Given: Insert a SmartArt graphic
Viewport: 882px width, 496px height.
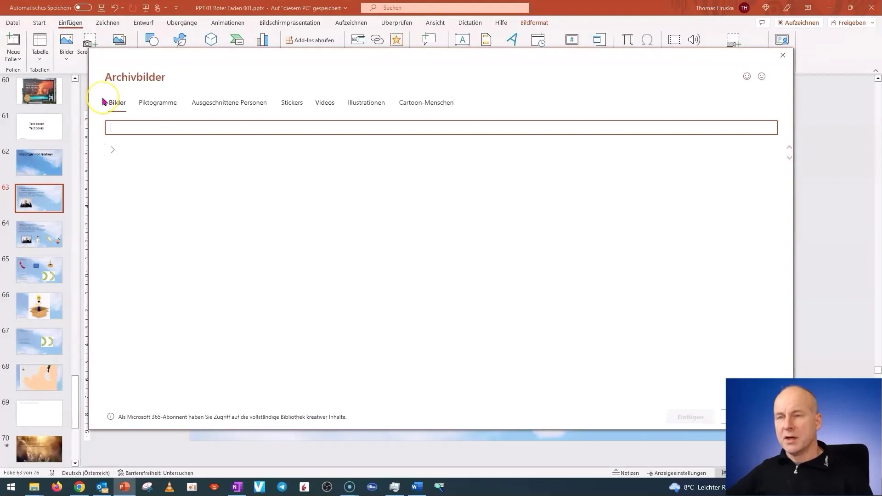Looking at the screenshot, I should pyautogui.click(x=237, y=40).
